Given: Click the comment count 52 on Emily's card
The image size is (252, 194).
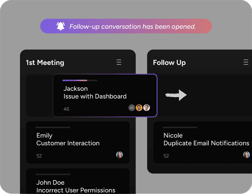Looking at the screenshot, I should pyautogui.click(x=39, y=156).
